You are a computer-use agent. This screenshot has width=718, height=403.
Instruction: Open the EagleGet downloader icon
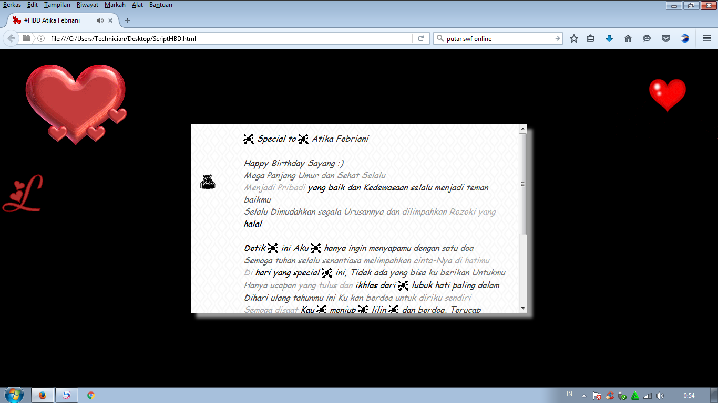(x=684, y=38)
